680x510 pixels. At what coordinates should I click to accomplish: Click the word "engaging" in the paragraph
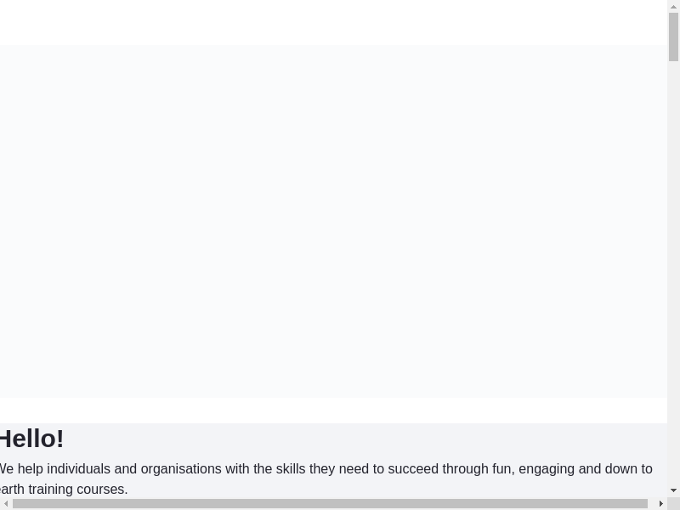click(547, 469)
